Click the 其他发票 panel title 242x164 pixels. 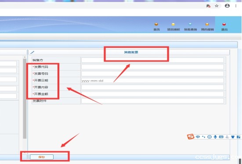[131, 52]
